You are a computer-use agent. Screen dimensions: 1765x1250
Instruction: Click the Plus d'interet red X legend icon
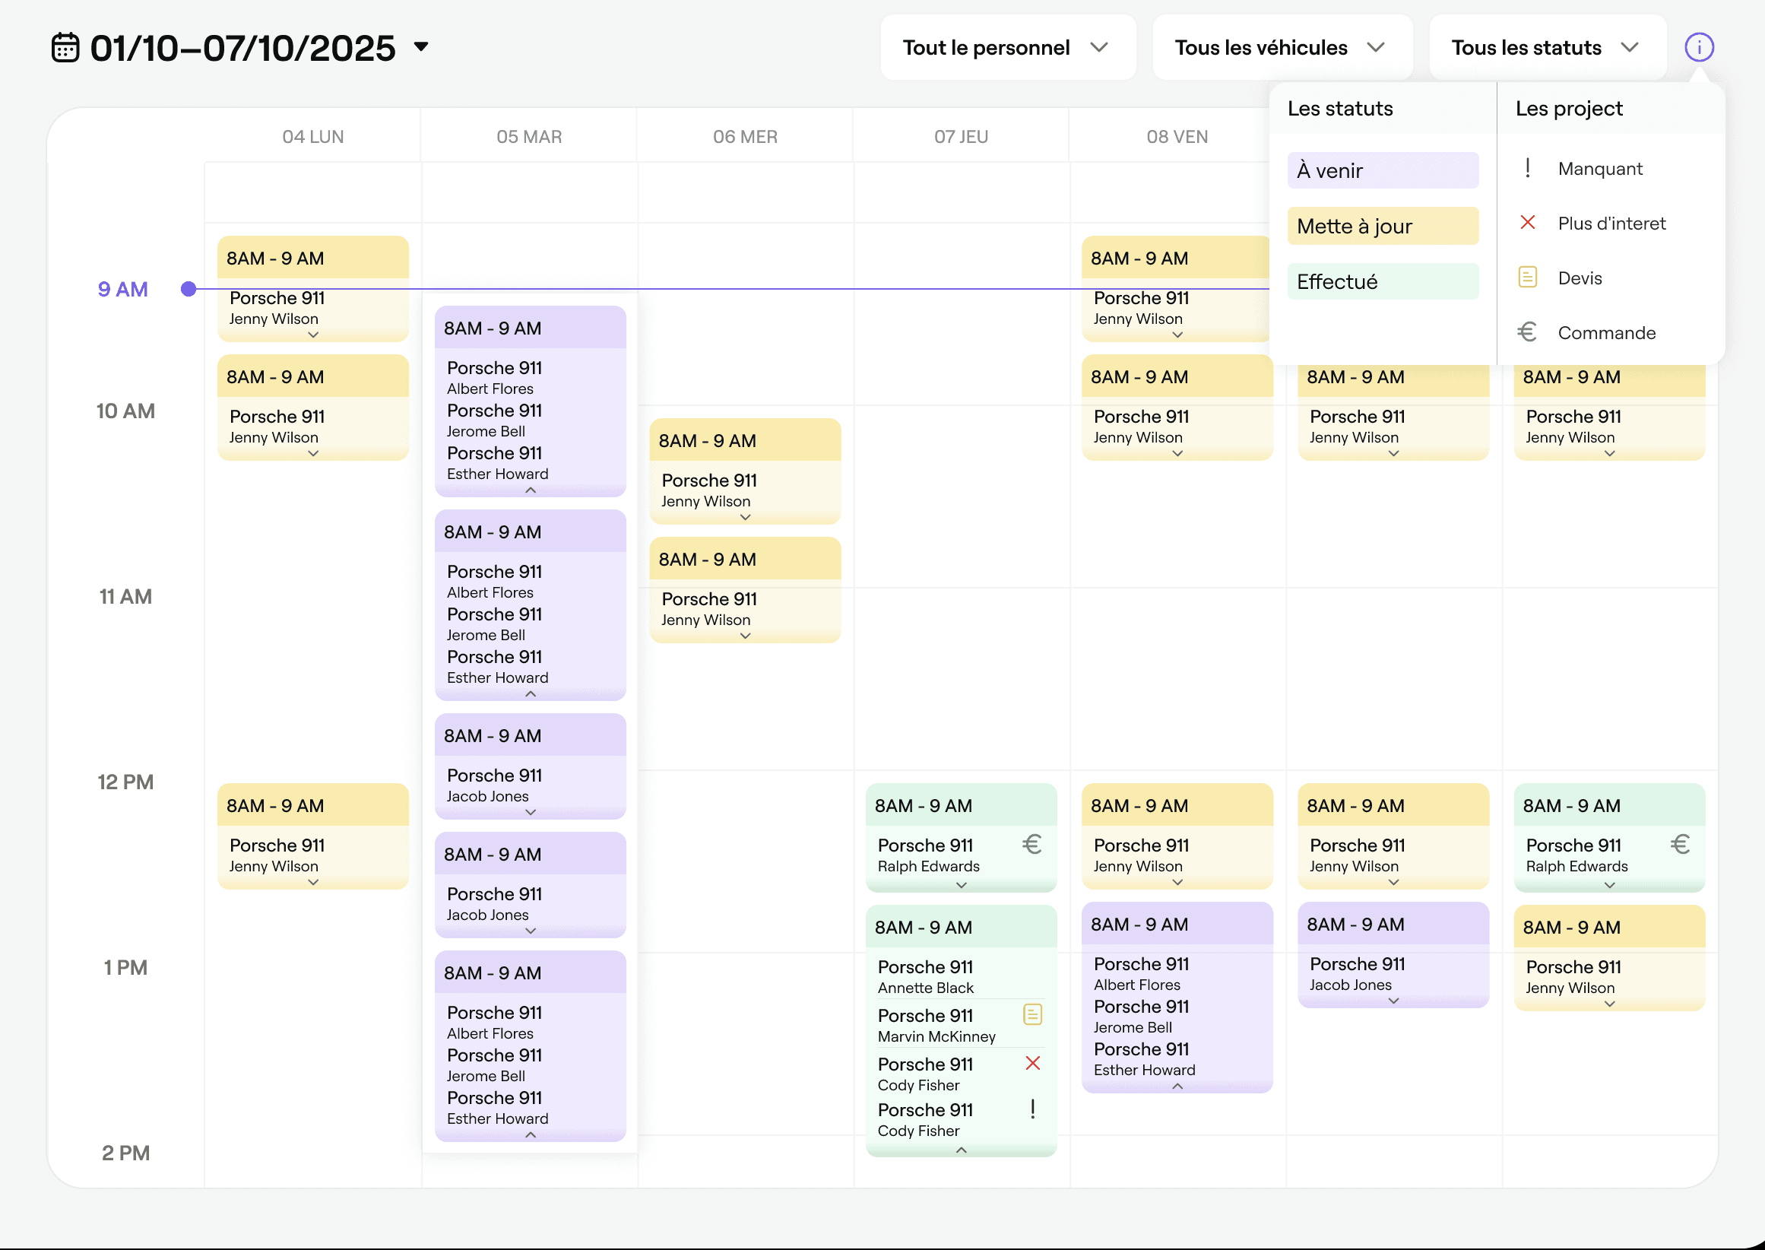click(1527, 223)
